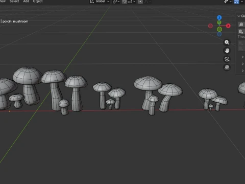
Task: Collapse the Gl sidebar panel chevron
Action: [x=239, y=16]
